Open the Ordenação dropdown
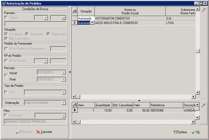Screen dimensions: 209x140 (64, 103)
